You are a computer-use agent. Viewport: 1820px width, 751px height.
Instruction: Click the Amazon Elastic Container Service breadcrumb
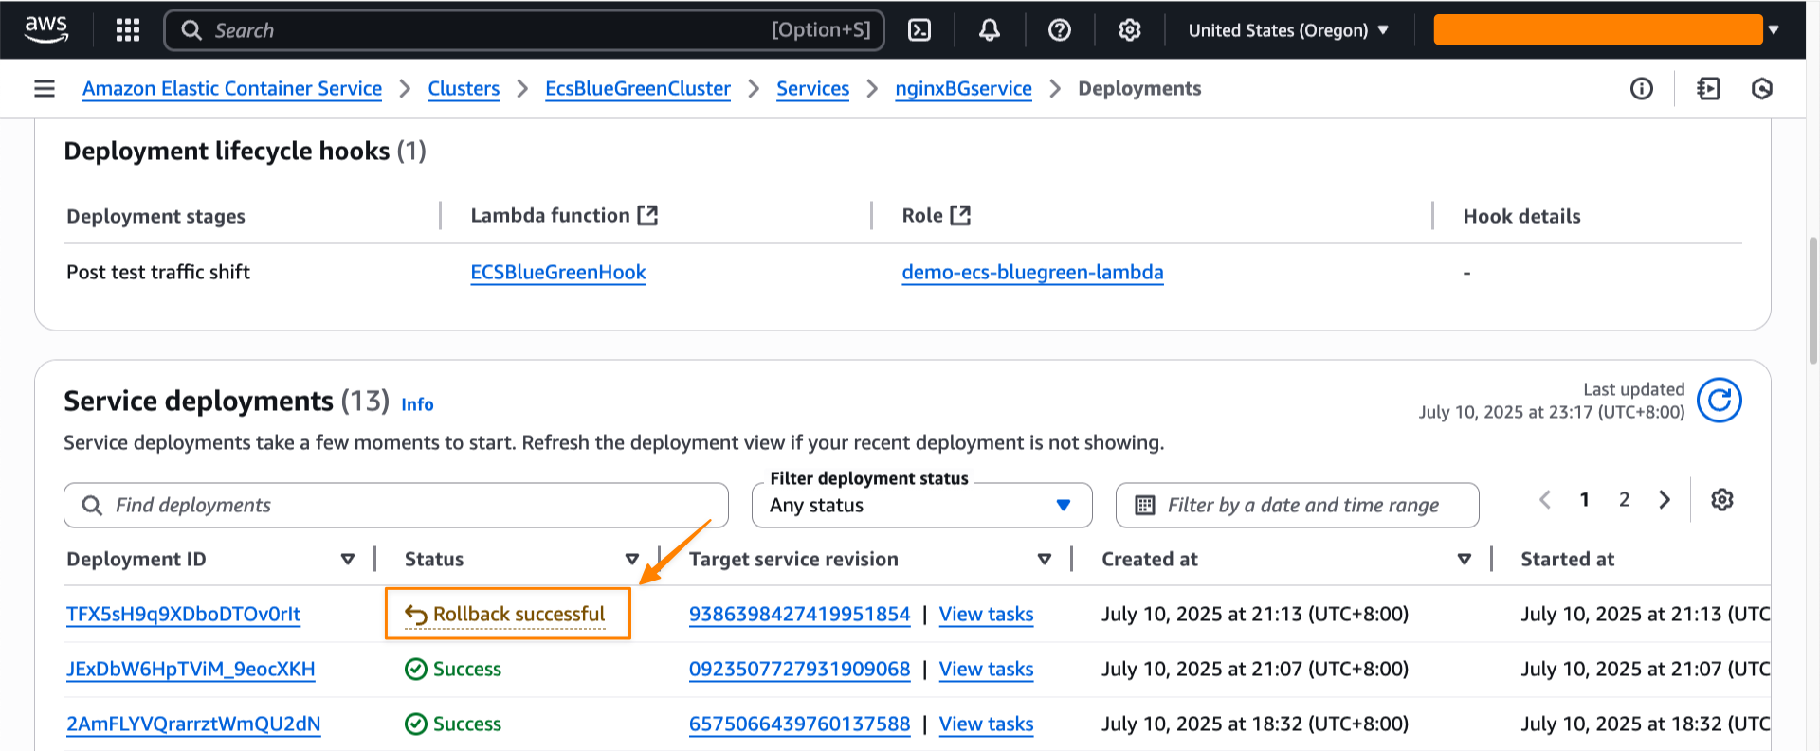pos(232,88)
